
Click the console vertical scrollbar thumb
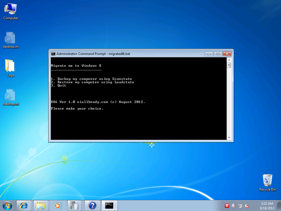point(229,65)
